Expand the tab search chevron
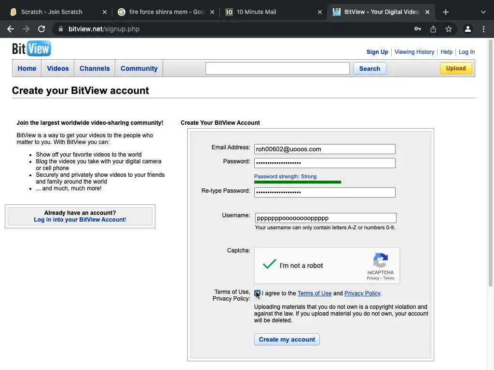The height and width of the screenshot is (370, 494). (483, 12)
